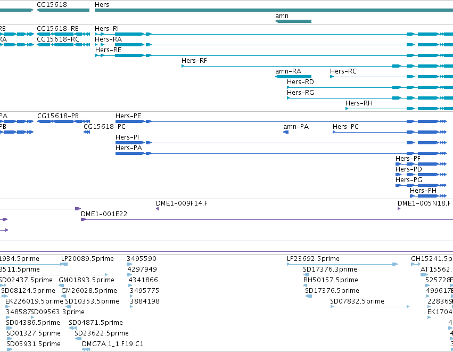Select the Hers-PC protein label
453x352 pixels.
point(345,127)
